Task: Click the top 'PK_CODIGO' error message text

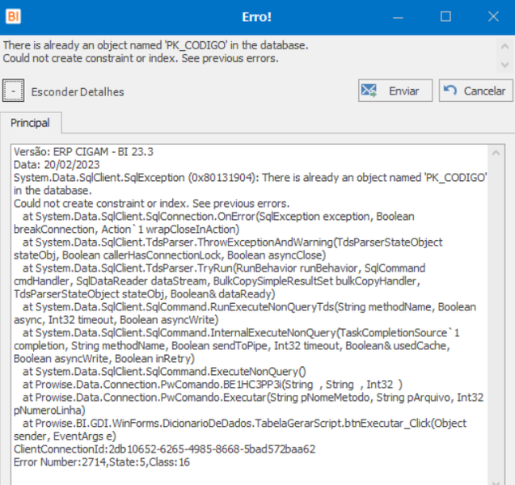Action: [x=156, y=45]
